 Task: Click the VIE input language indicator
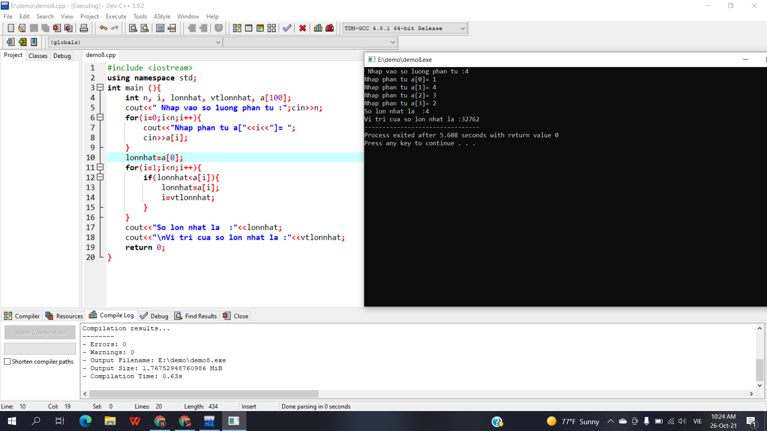coord(698,421)
